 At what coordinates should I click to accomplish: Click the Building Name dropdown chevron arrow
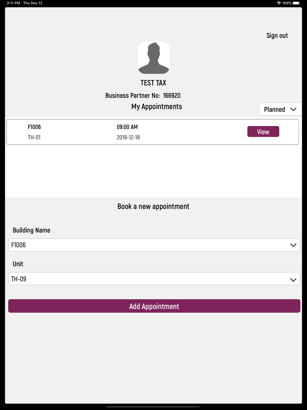(293, 245)
